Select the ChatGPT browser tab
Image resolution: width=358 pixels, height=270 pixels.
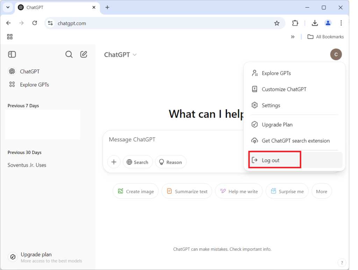pos(57,8)
